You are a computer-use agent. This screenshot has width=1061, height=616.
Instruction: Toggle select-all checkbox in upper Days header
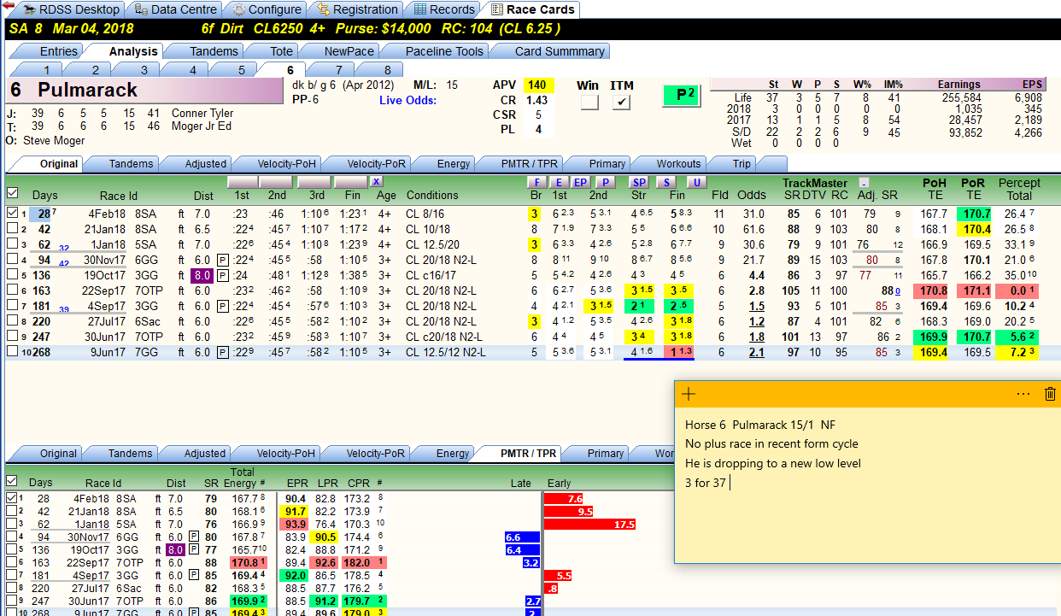coord(12,193)
